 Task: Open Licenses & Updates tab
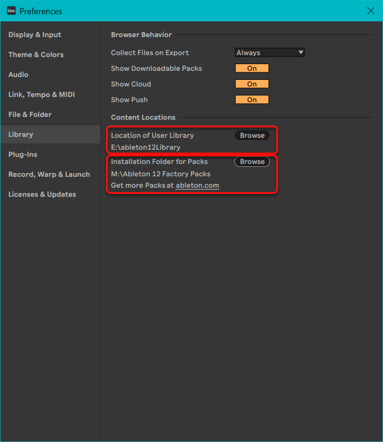coord(42,194)
